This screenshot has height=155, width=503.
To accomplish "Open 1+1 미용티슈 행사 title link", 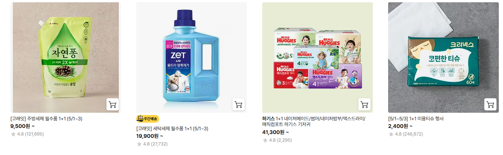I will [x=416, y=118].
